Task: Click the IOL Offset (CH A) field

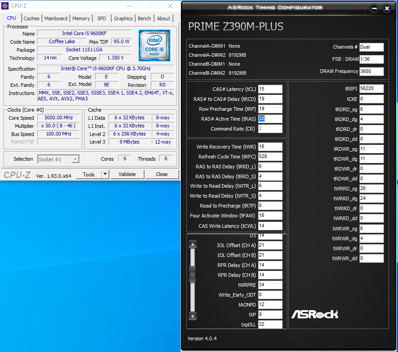Action: (x=270, y=245)
